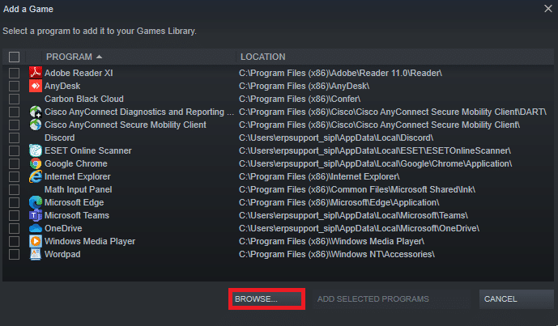Check the Internet Explorer checkbox

click(15, 176)
